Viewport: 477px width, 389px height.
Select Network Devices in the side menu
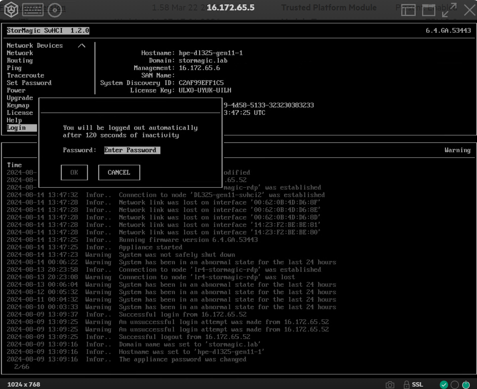coord(35,46)
